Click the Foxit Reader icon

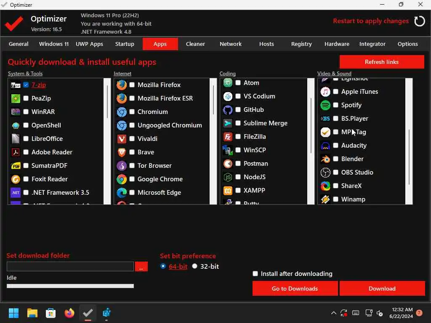pyautogui.click(x=16, y=179)
